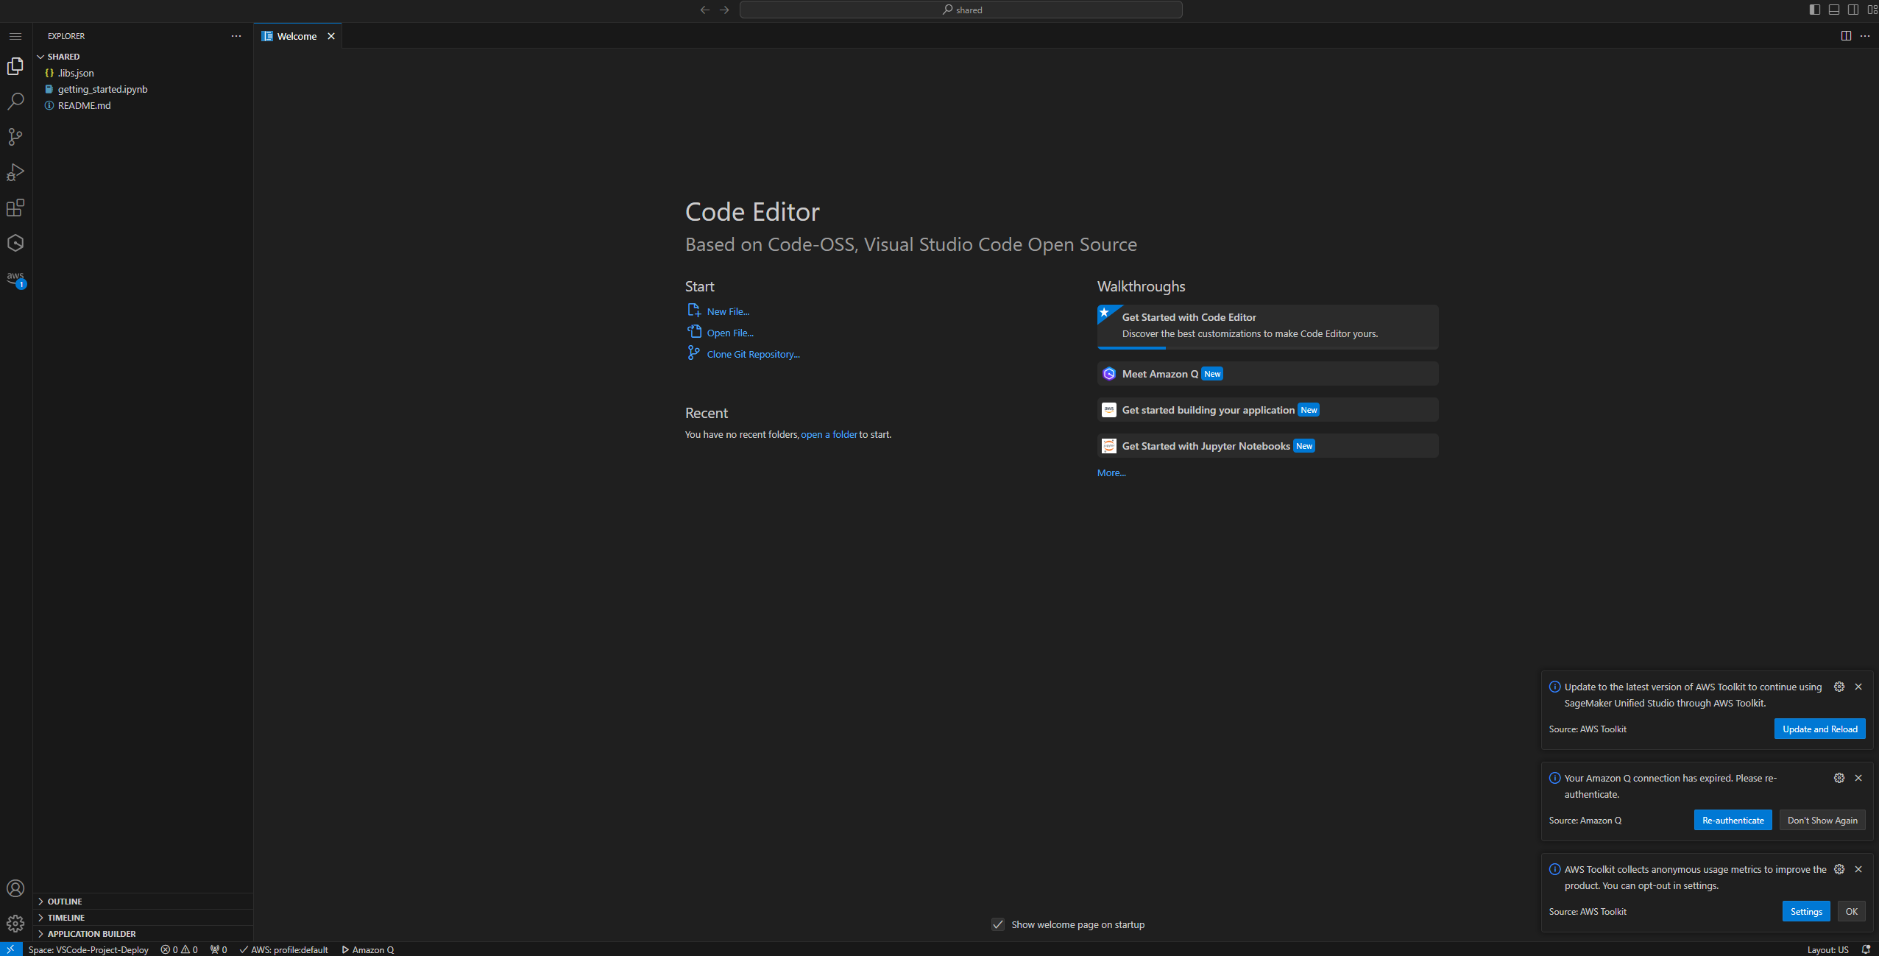Screen dimensions: 1879x956
Task: Open gear on usage metrics notification
Action: click(x=1839, y=869)
